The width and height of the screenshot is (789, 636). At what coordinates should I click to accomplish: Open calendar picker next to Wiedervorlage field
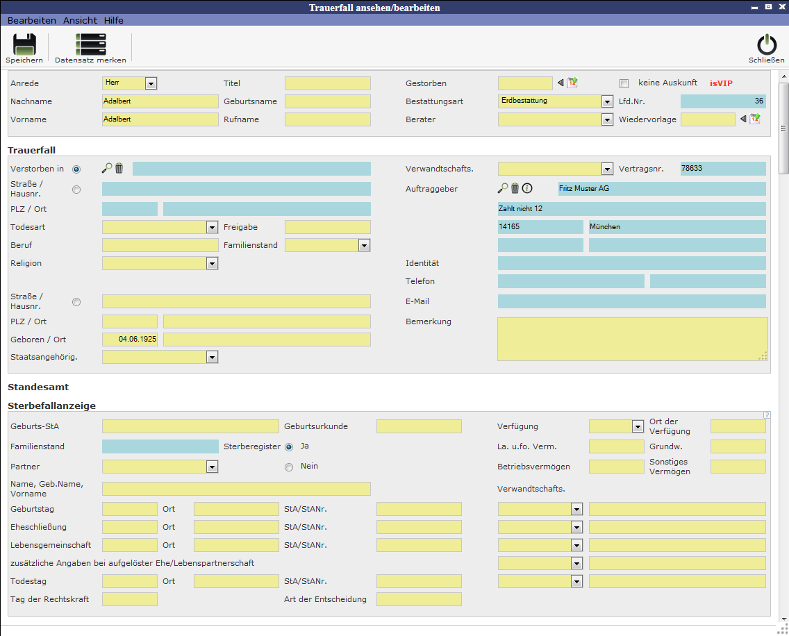pyautogui.click(x=754, y=119)
